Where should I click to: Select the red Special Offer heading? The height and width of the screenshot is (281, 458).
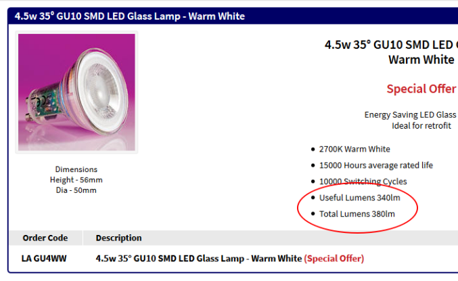coord(421,89)
